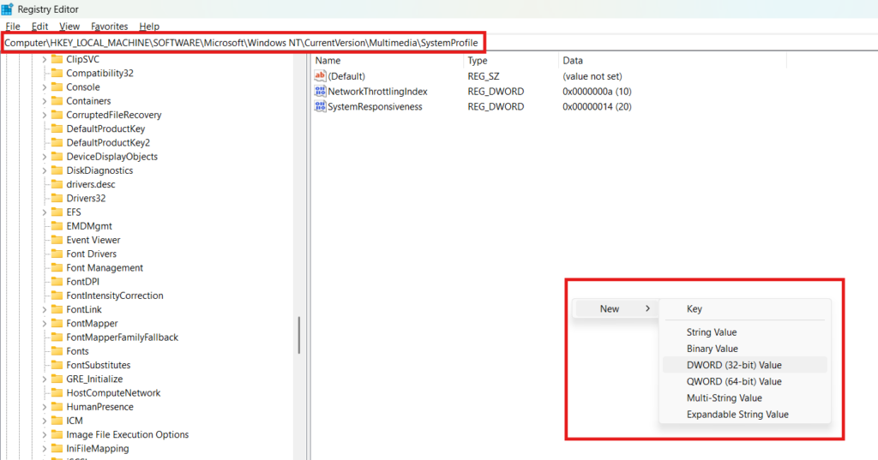Click the tree pane vertical scrollbar thumb
This screenshot has height=460, width=878.
298,335
